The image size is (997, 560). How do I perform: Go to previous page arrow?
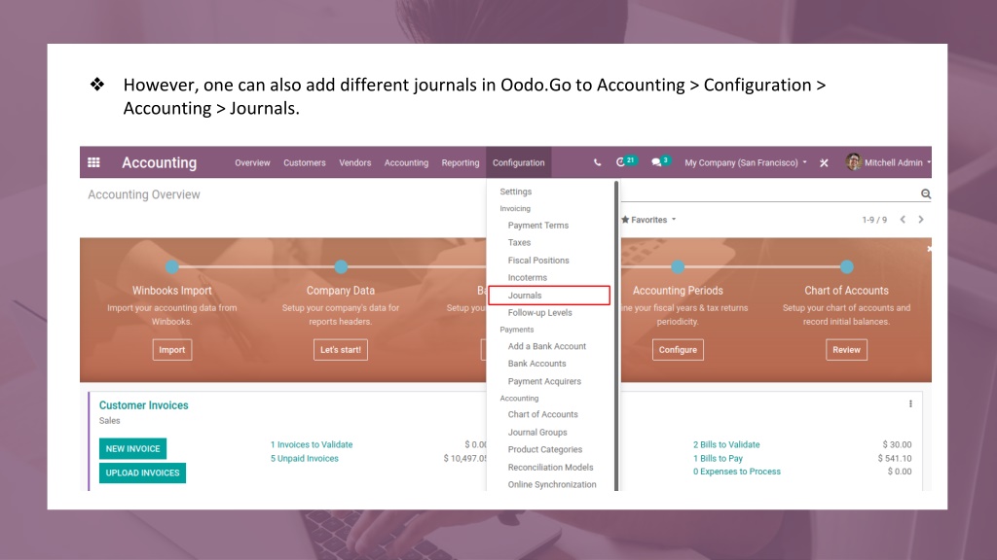(x=903, y=219)
